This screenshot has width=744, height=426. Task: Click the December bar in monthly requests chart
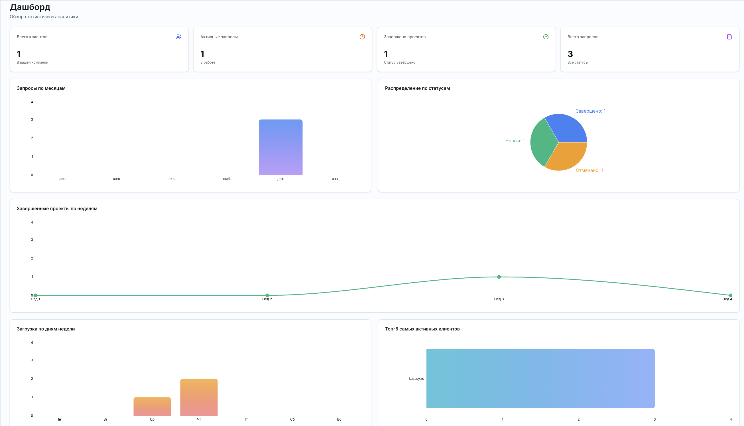coord(280,147)
